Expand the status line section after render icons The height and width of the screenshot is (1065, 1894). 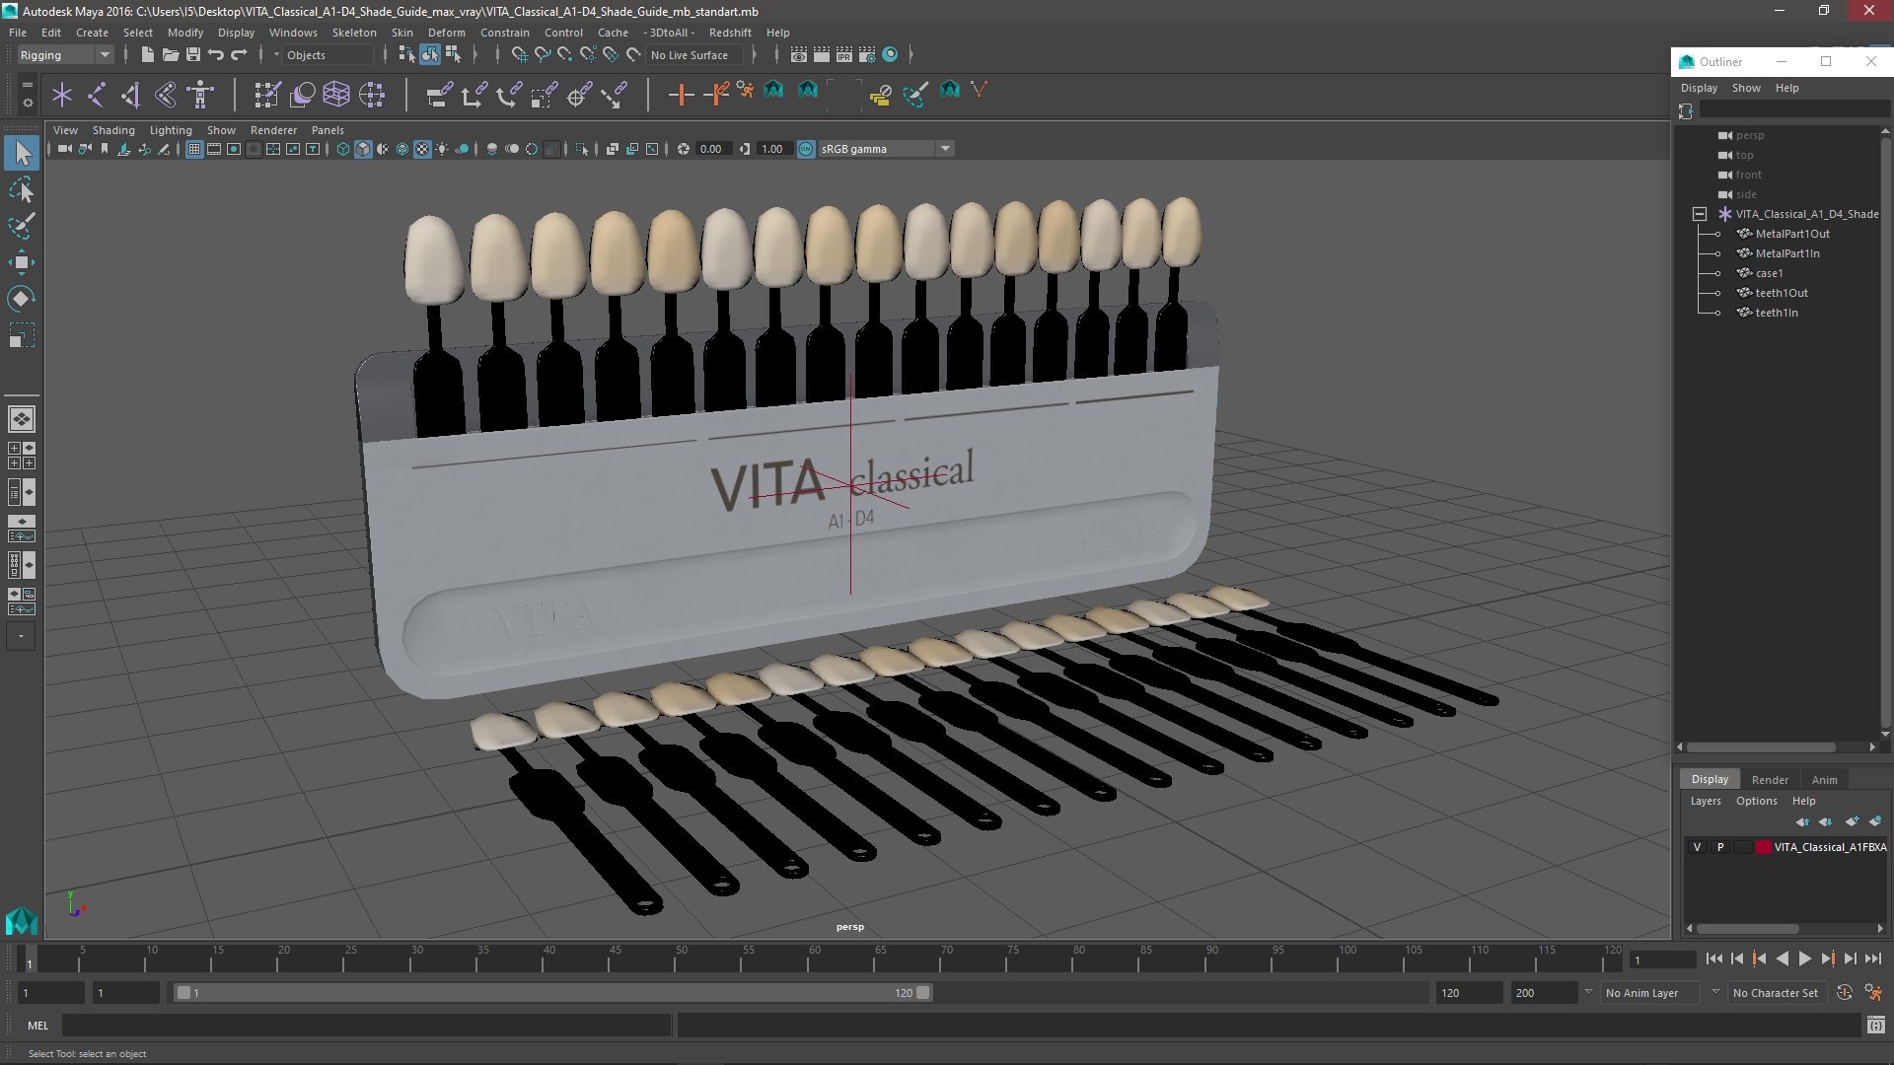pyautogui.click(x=910, y=55)
